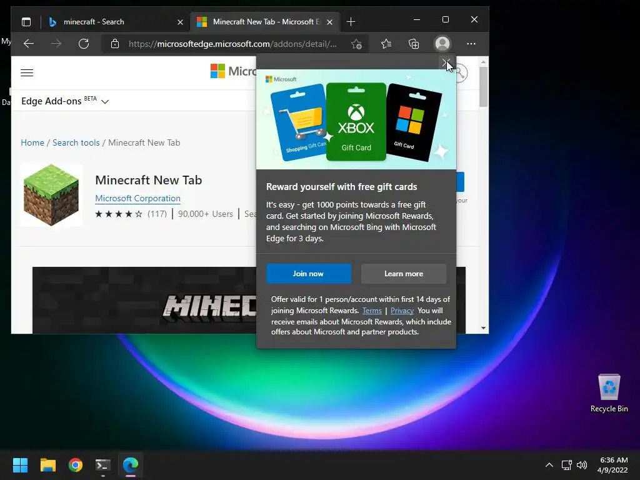This screenshot has height=480, width=640.
Task: Open Edge Settings and more menu
Action: (x=471, y=44)
